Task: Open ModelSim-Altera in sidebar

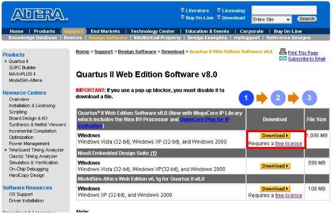Action: (25, 80)
